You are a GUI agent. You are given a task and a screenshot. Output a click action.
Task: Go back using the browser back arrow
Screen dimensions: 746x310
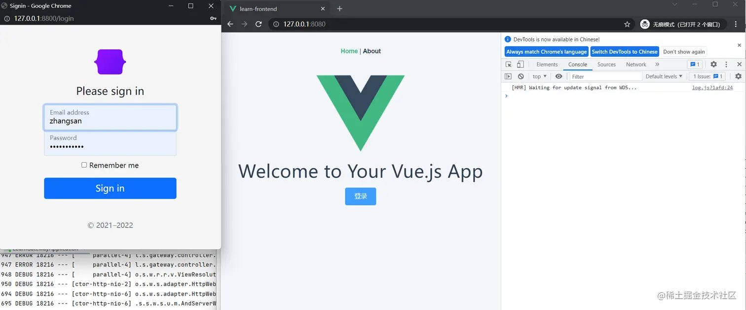230,24
